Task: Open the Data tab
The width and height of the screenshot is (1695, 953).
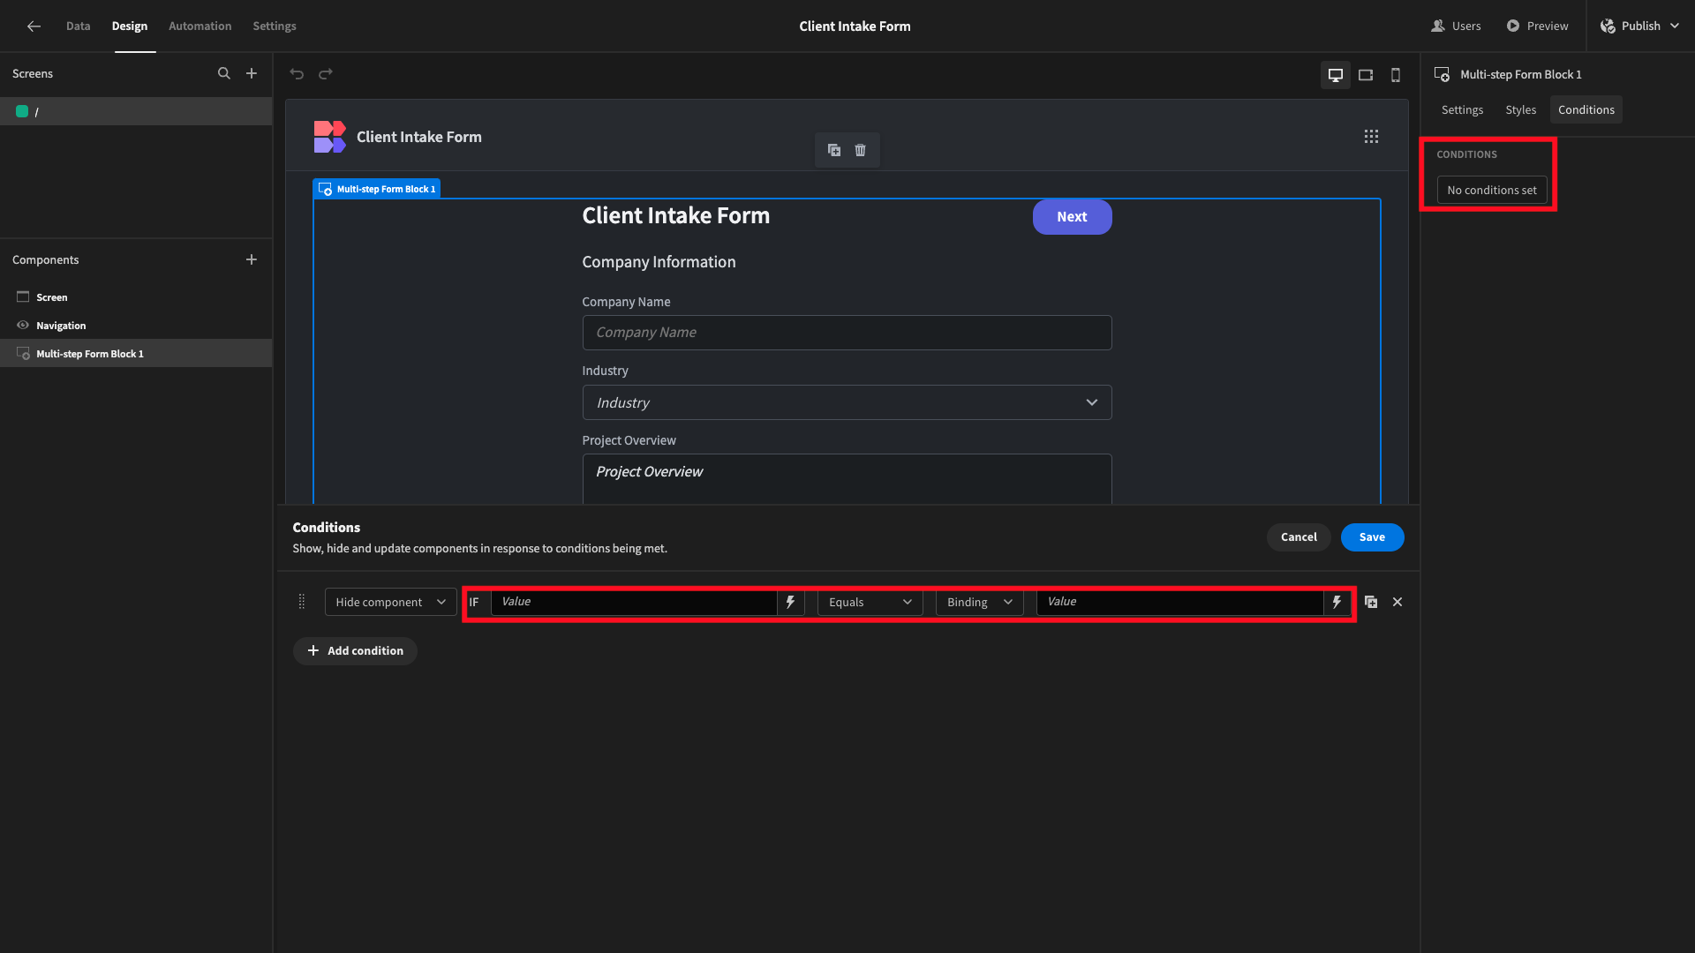Action: coord(78,26)
